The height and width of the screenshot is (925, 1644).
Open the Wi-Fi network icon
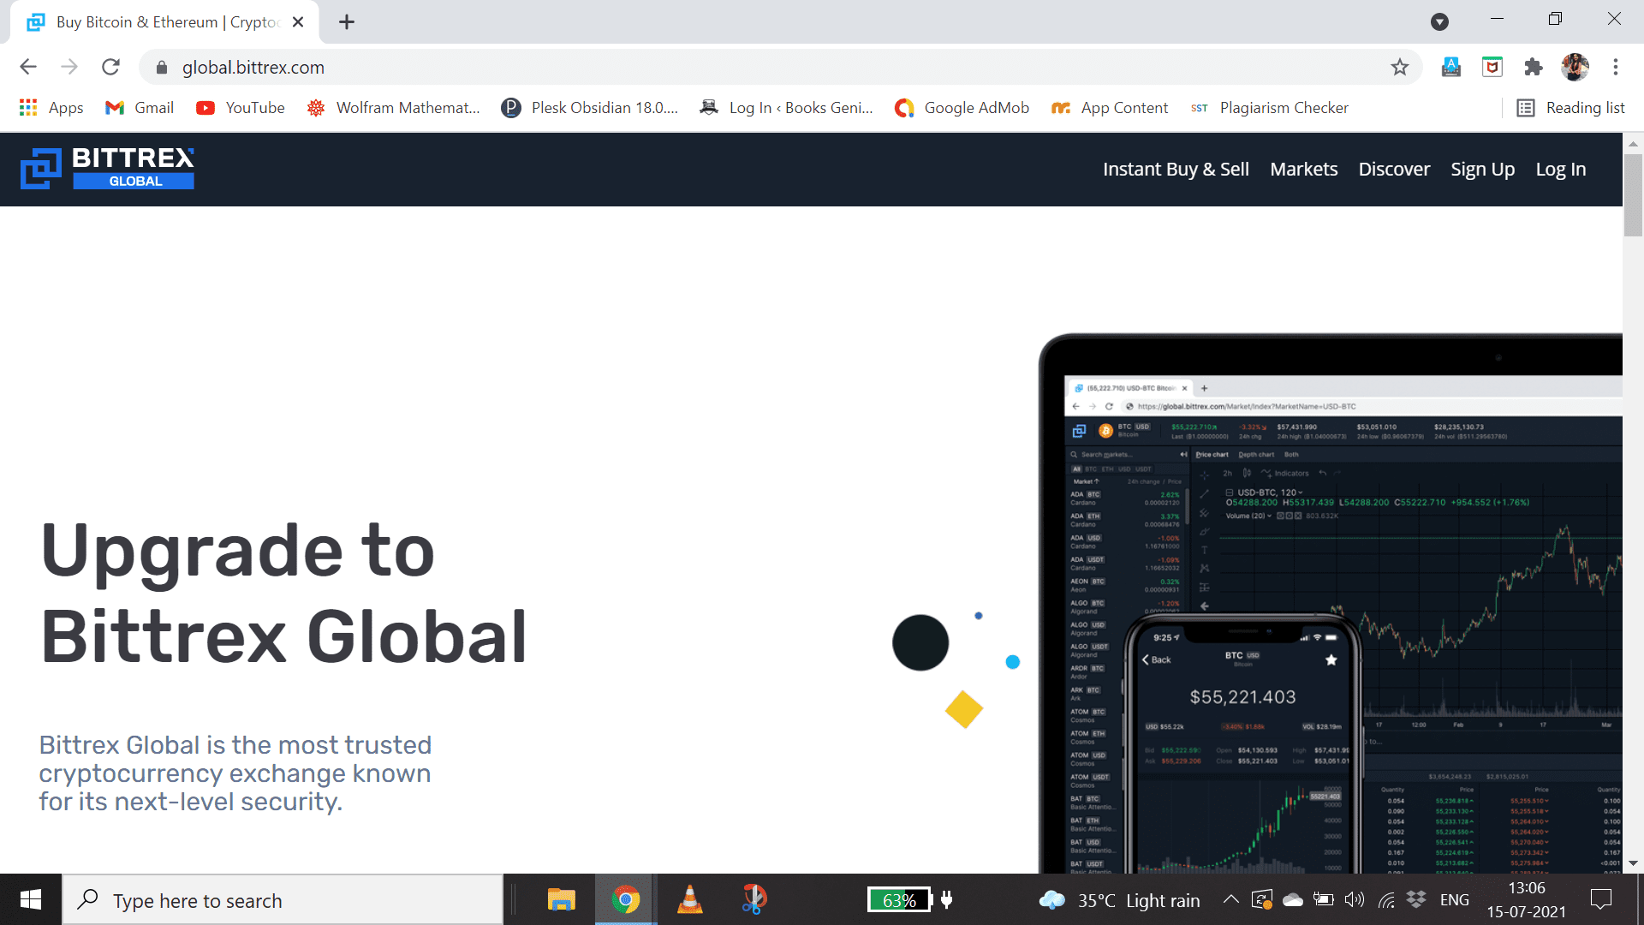coord(1386,899)
